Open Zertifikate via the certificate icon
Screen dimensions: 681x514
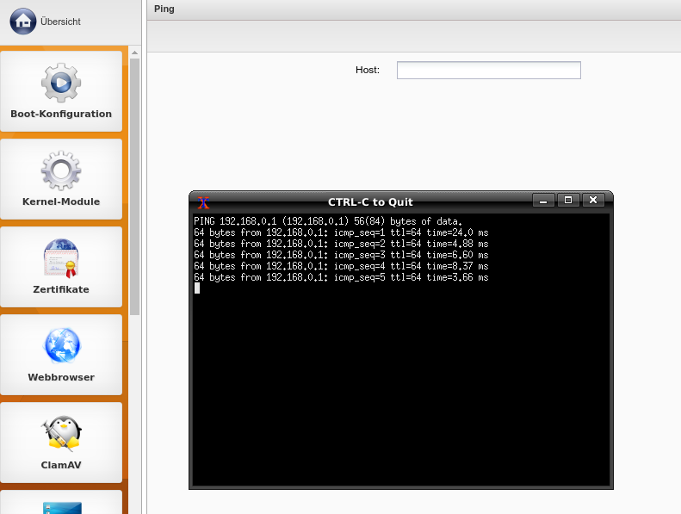[61, 258]
